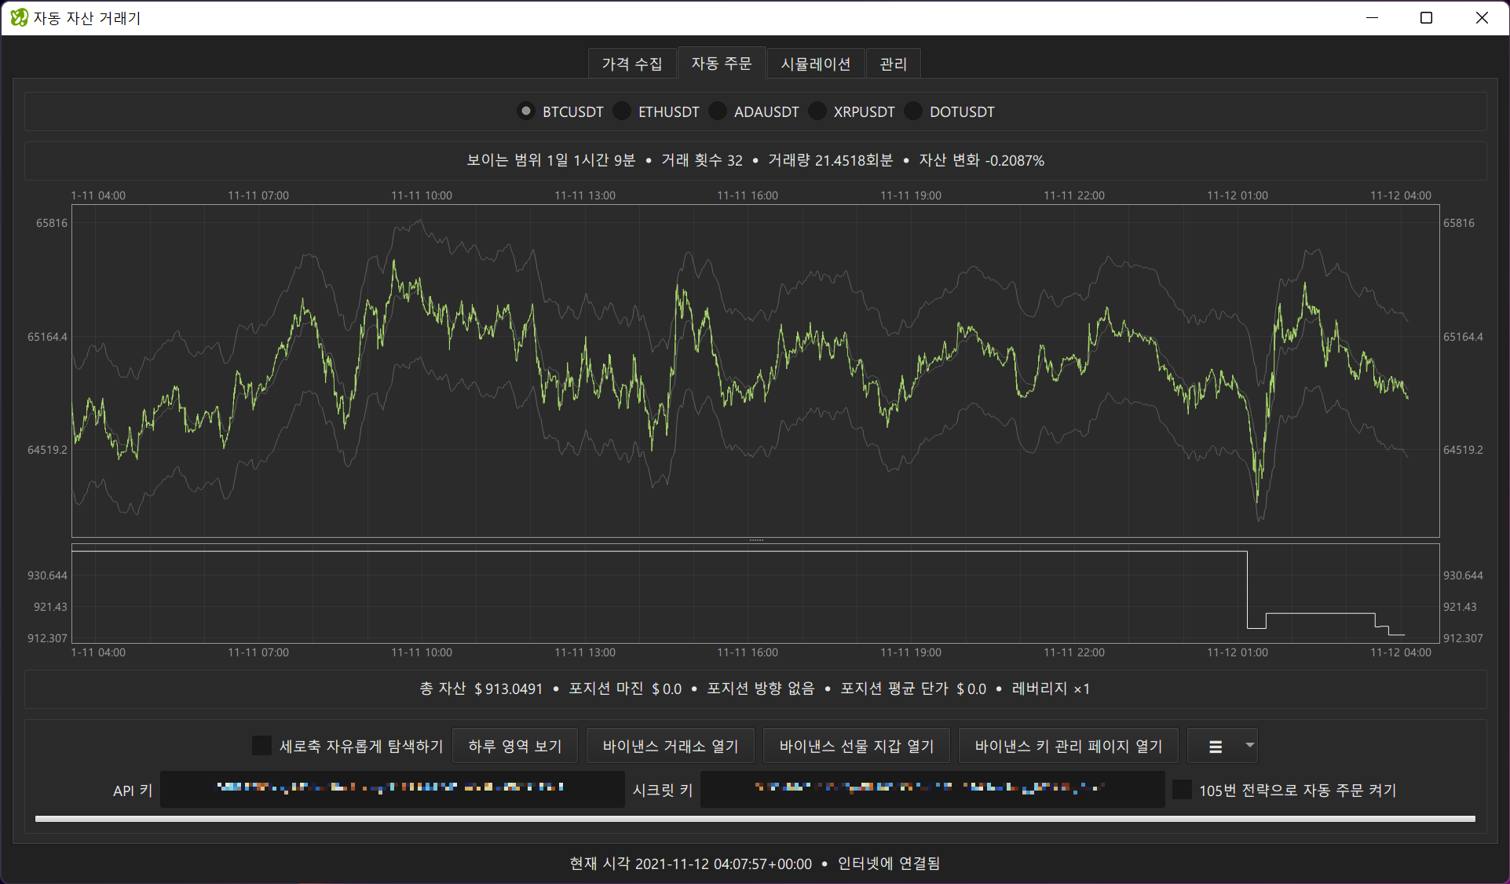Click 바이낸스 키 관리 페이지 열기 button
The height and width of the screenshot is (884, 1510).
(1068, 746)
